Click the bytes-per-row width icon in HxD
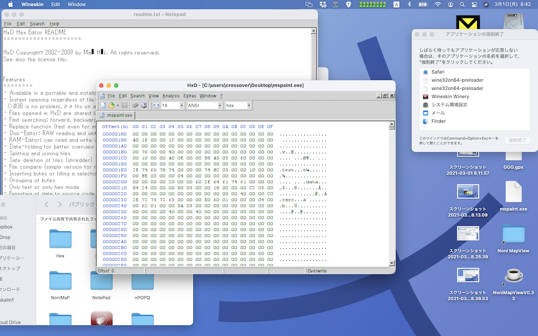The width and height of the screenshot is (538, 336). click(156, 106)
